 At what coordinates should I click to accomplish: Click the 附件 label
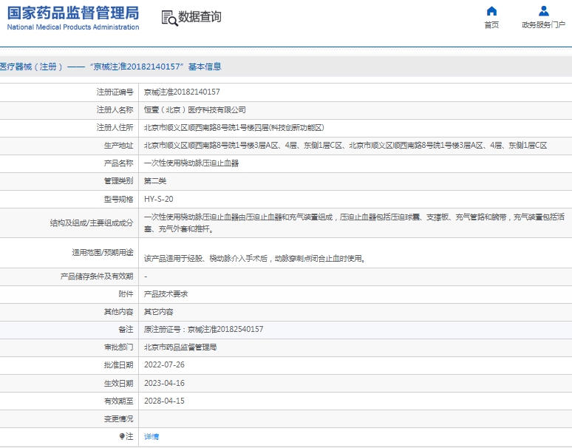[126, 294]
